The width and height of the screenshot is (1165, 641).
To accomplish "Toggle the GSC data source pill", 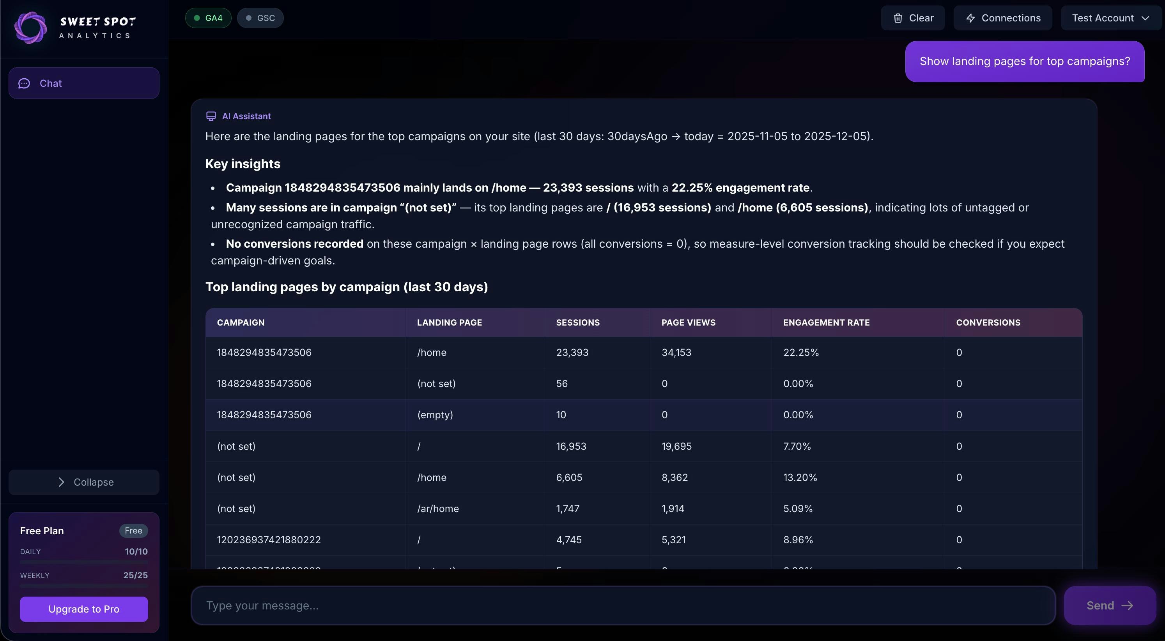I will pos(260,18).
